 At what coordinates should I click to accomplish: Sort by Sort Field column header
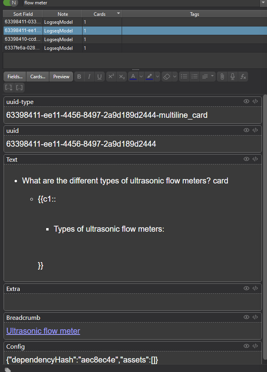pos(23,14)
